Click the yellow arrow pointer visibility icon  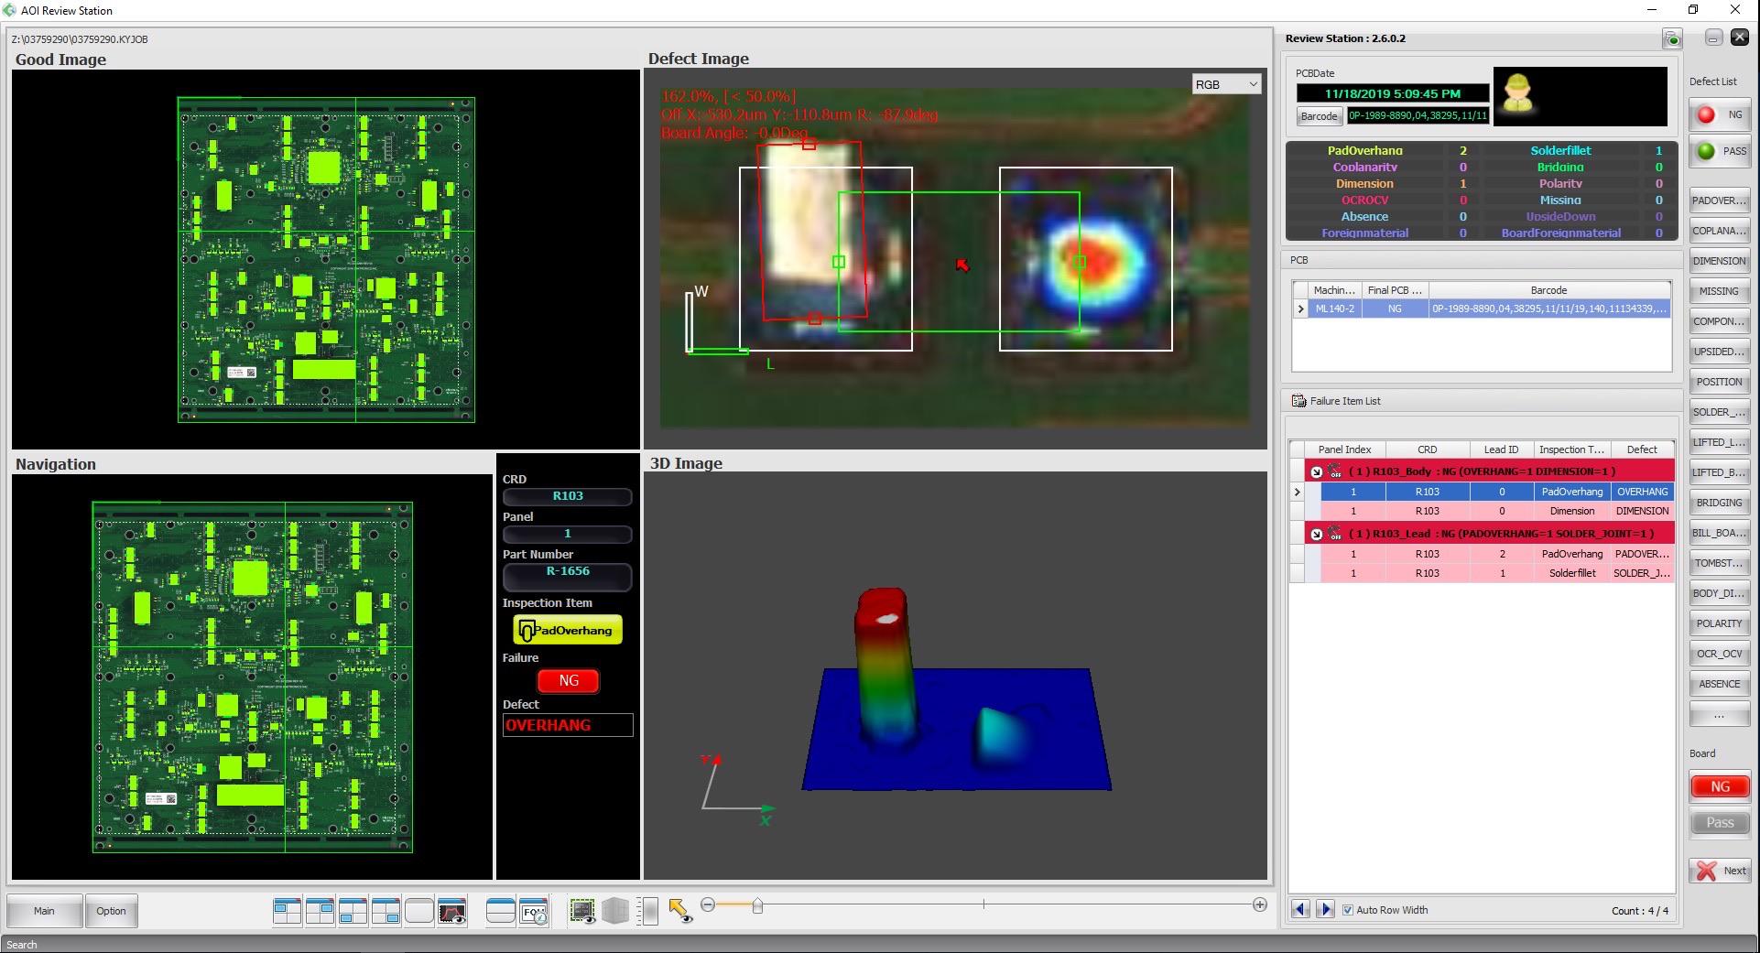679,911
